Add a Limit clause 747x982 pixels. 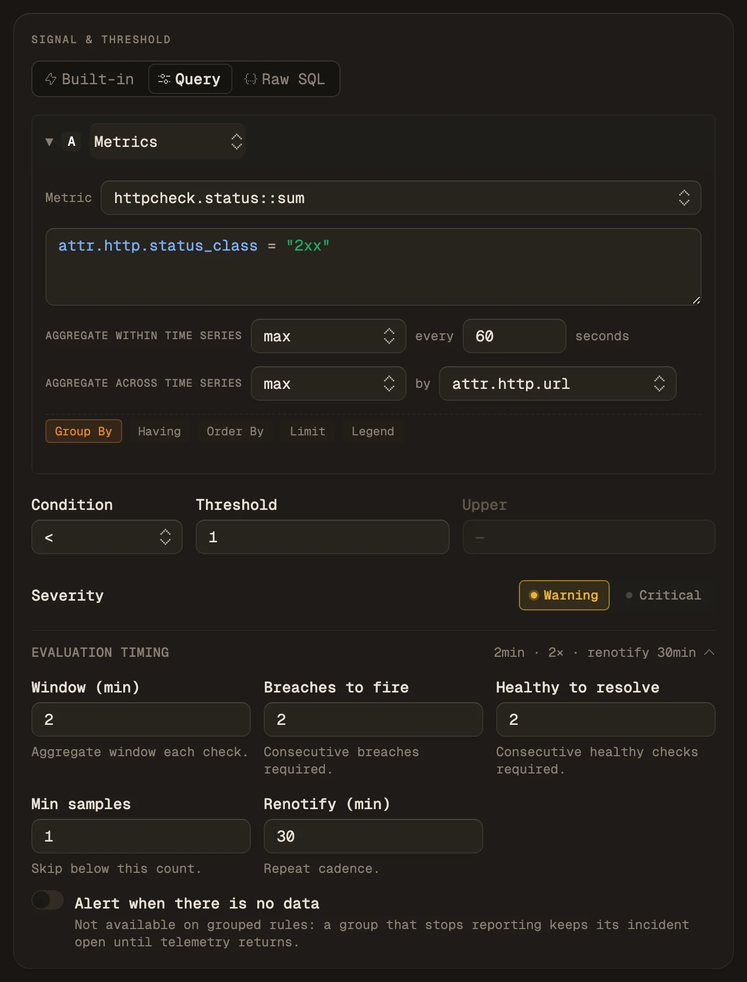coord(308,431)
